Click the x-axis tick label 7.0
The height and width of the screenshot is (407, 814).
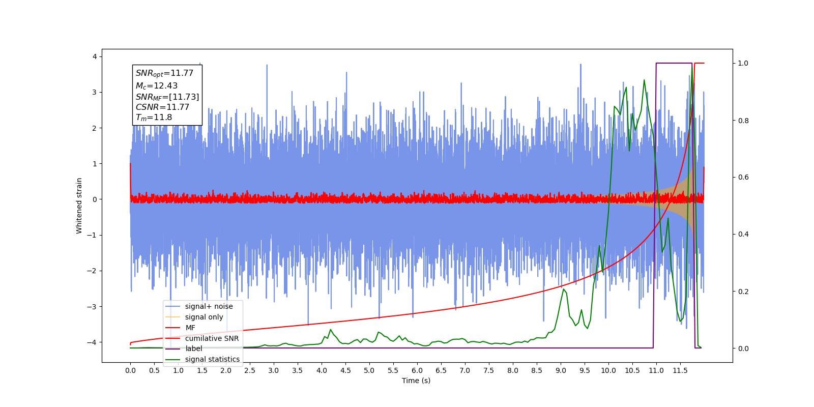[465, 370]
